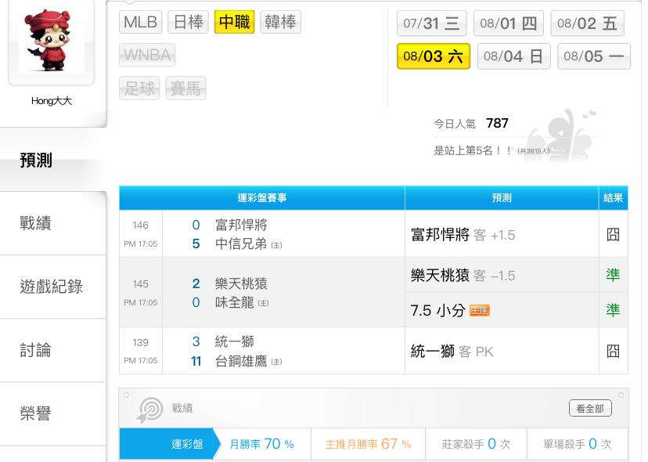This screenshot has width=648, height=462.
Task: Click the 預測 table column header
Action: tap(502, 197)
